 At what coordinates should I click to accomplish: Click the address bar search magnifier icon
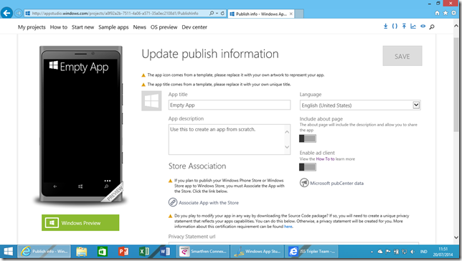tap(212, 13)
